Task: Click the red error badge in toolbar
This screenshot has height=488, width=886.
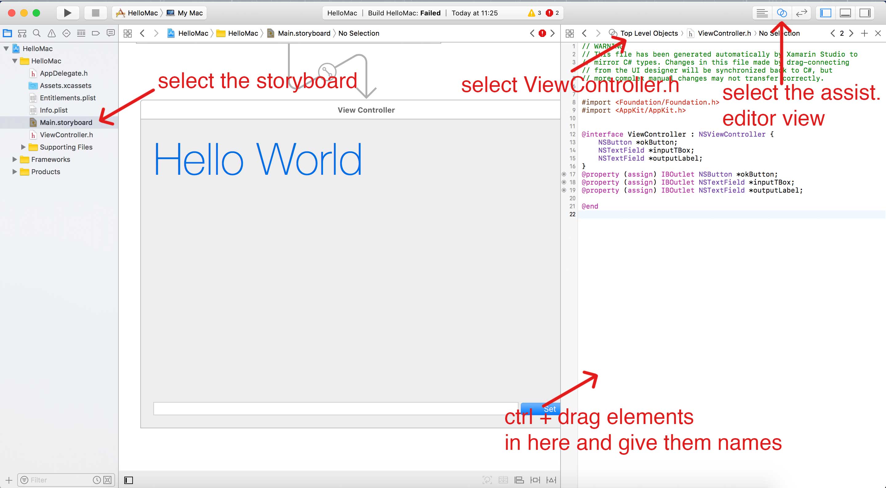Action: click(549, 13)
